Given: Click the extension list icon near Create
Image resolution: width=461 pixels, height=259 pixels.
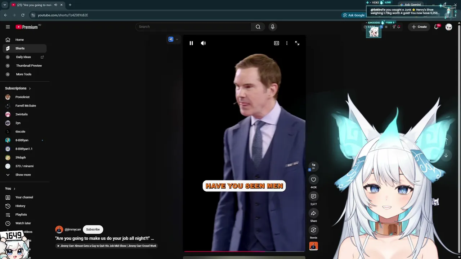Looking at the screenshot, I should point(386,27).
